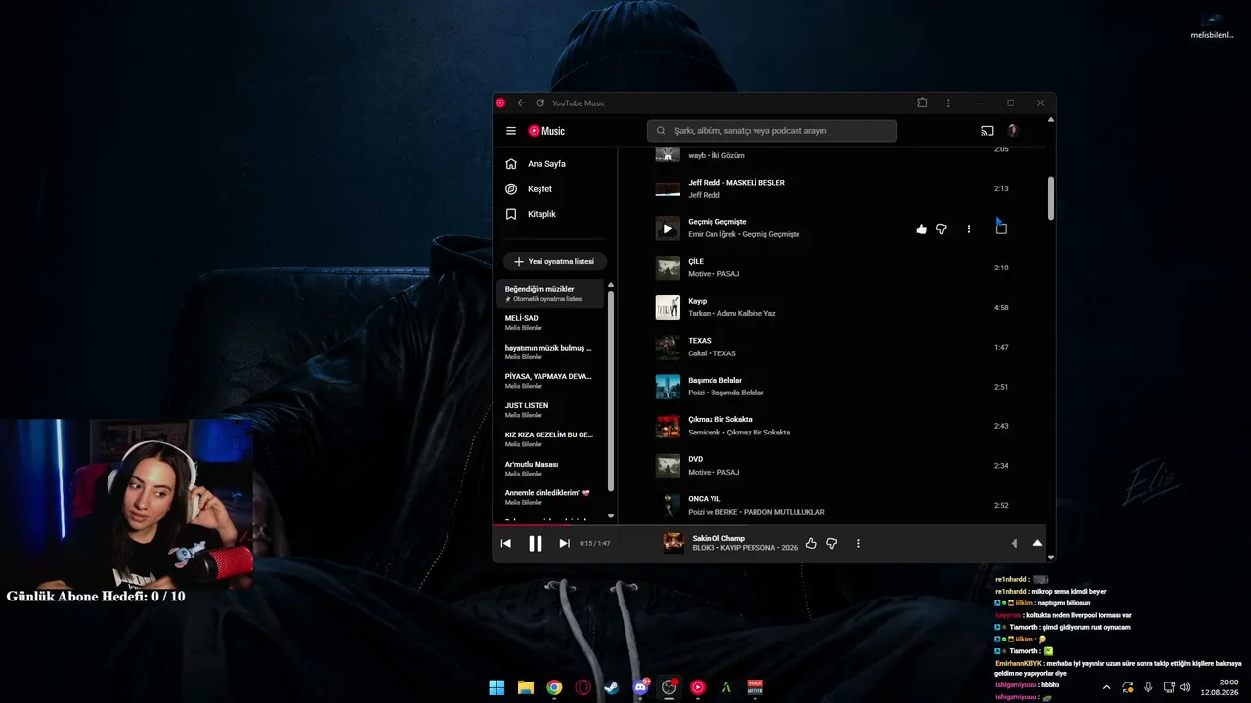Image resolution: width=1251 pixels, height=703 pixels.
Task: Like the playing song Sakin Ol Champ
Action: point(811,543)
